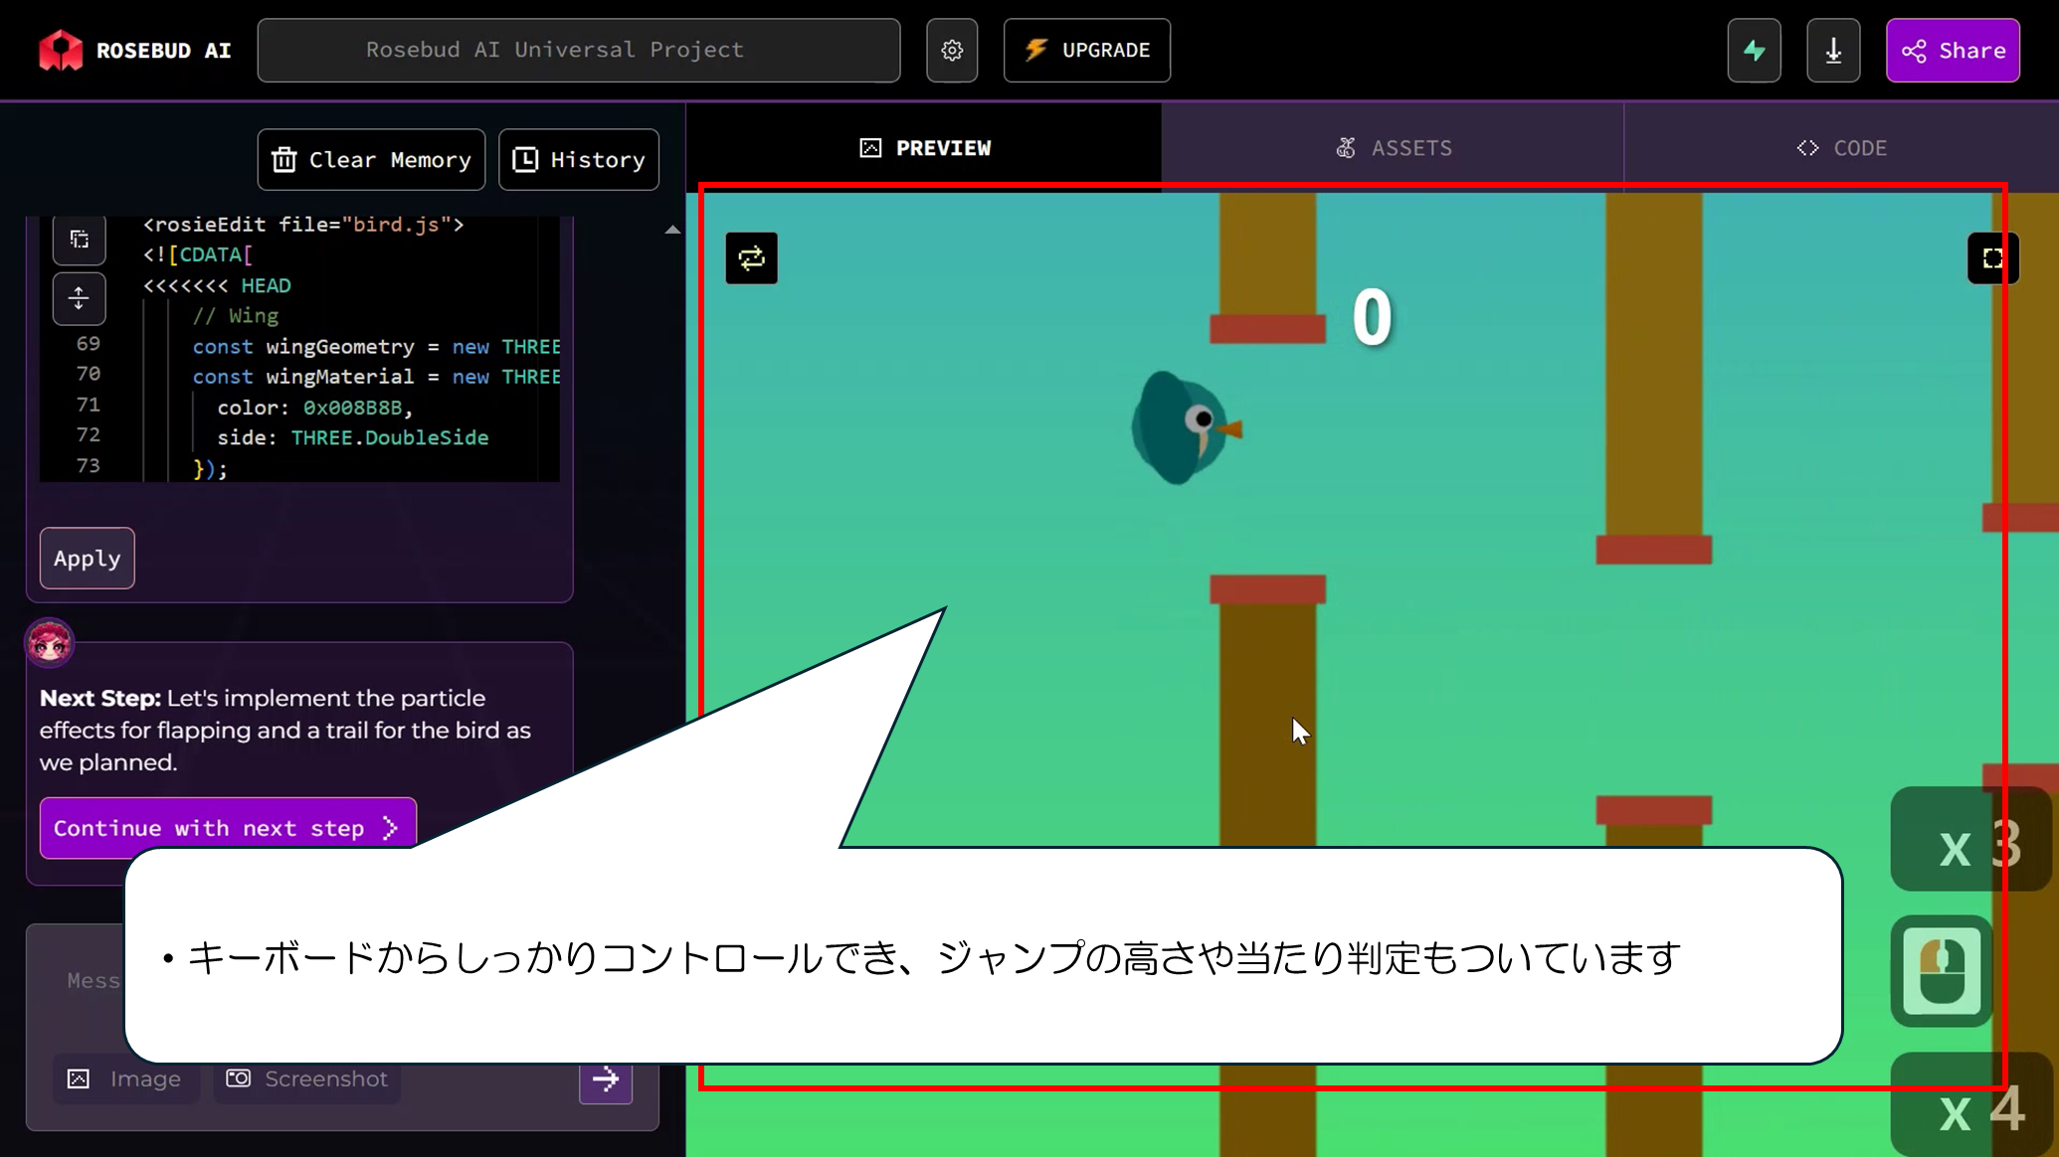This screenshot has width=2059, height=1157.
Task: Focus the message input box
Action: click(x=94, y=981)
